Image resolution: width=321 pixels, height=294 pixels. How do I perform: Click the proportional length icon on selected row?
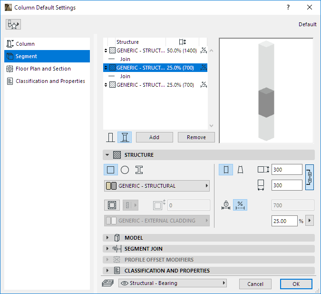(x=204, y=68)
